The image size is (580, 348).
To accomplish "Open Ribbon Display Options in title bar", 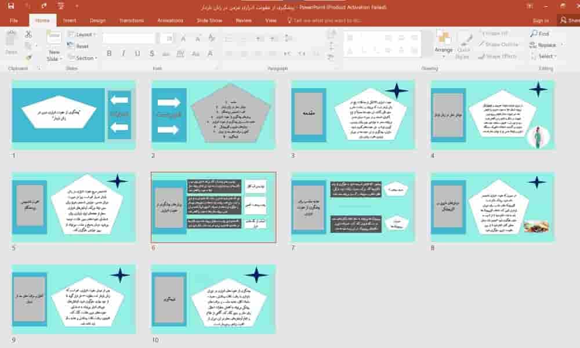I will pos(530,6).
